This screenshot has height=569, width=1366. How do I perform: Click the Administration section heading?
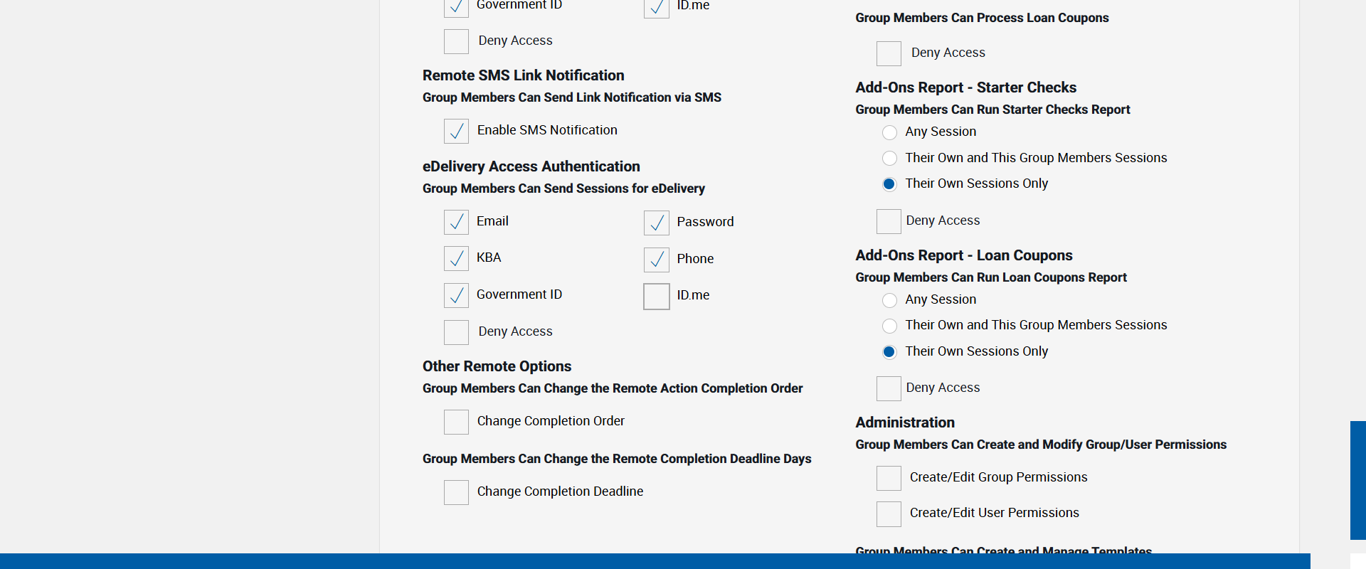coord(905,422)
